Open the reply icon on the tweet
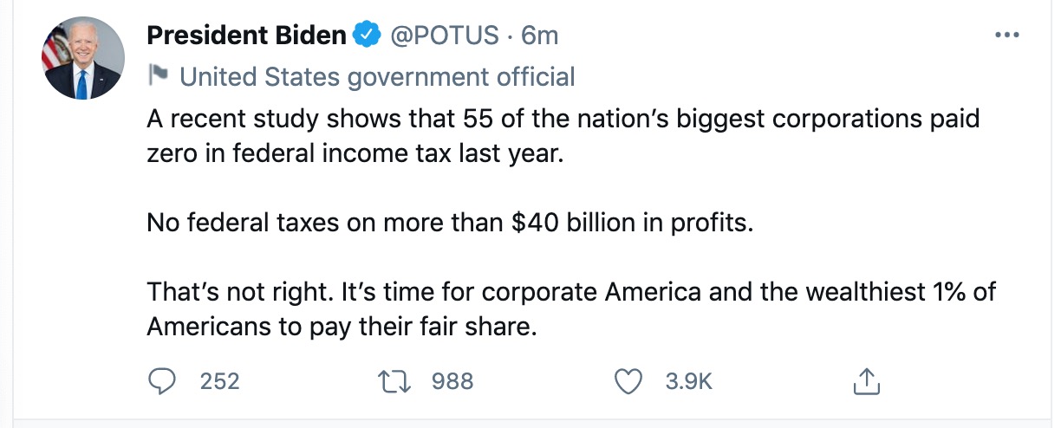1061x428 pixels. pos(162,380)
